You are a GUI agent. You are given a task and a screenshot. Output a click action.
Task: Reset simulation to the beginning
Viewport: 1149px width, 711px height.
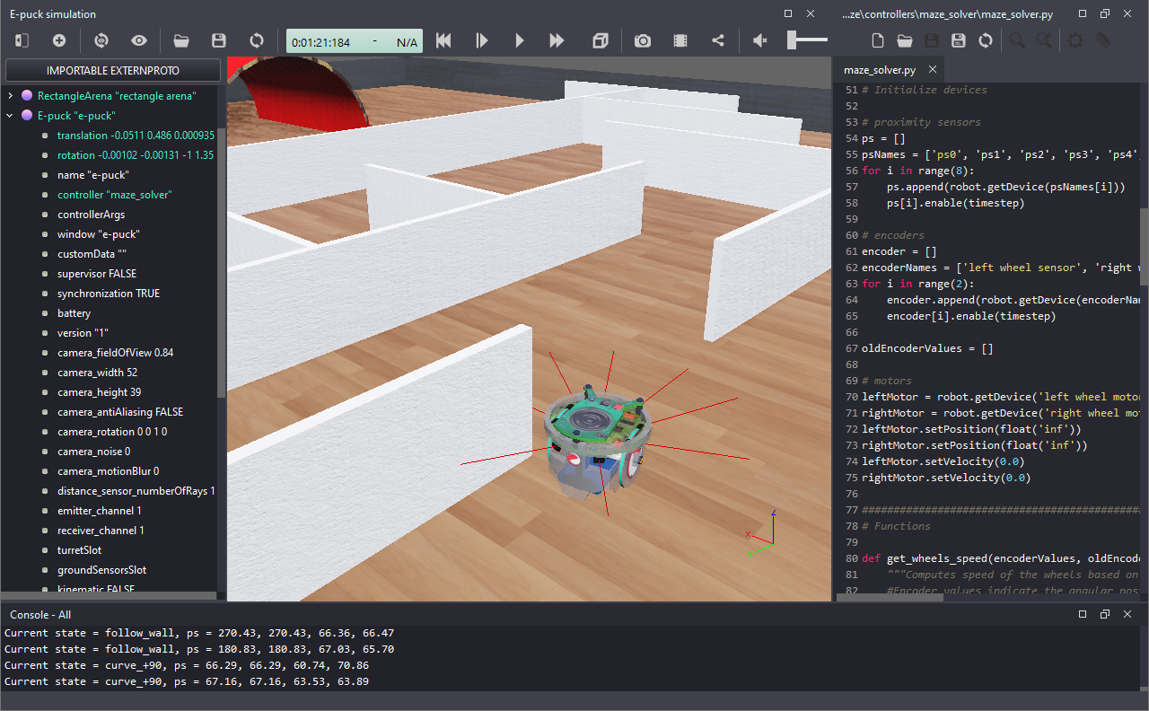pos(443,40)
